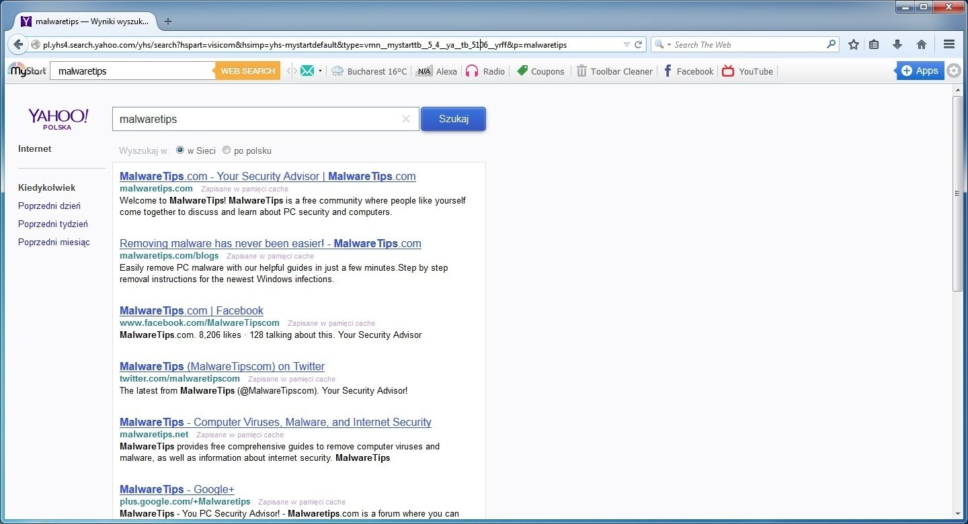Open the MyStart mail envelope icon
Screen dimensions: 968x524
pos(307,71)
